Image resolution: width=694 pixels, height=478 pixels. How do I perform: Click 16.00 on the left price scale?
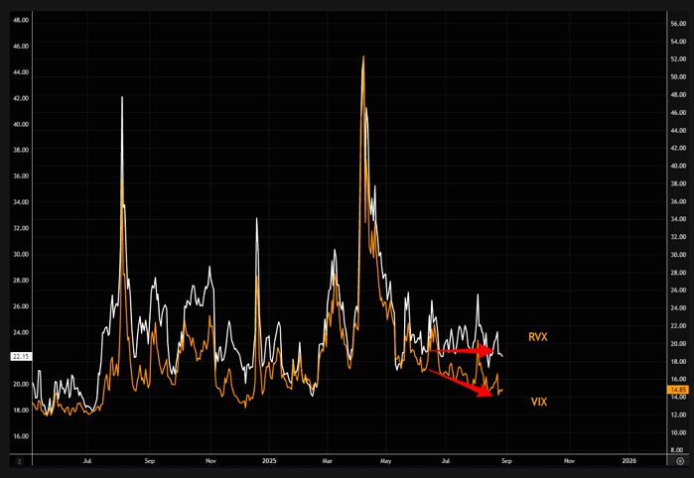[20, 435]
